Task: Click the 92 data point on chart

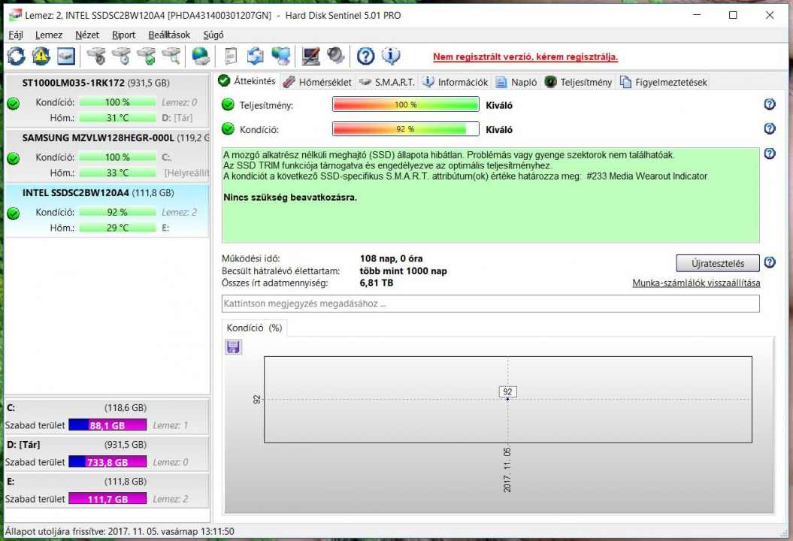Action: tap(508, 399)
